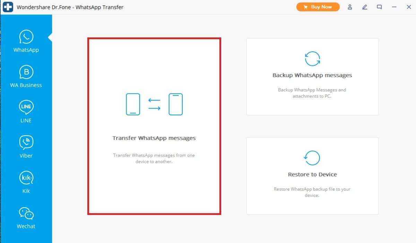
Task: Choose the Restore to Device title
Action: 312,174
